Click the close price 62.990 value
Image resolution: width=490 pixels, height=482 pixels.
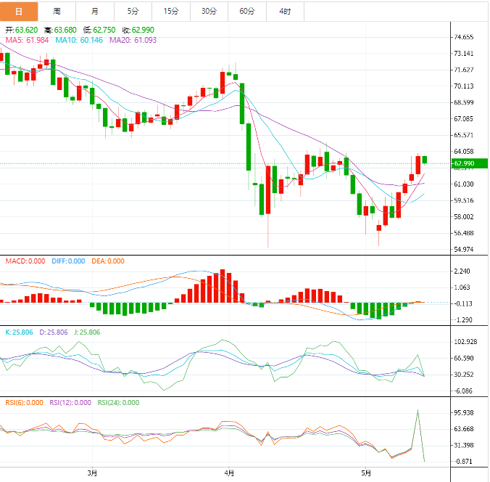(x=143, y=30)
